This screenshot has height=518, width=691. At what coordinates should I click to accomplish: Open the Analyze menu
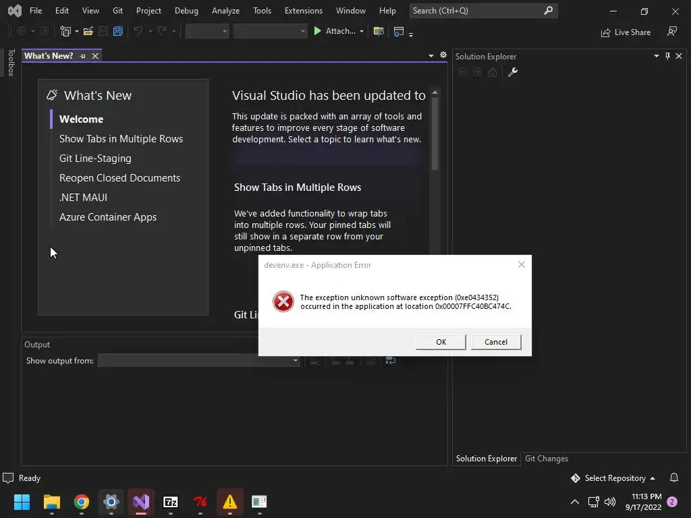pyautogui.click(x=225, y=11)
